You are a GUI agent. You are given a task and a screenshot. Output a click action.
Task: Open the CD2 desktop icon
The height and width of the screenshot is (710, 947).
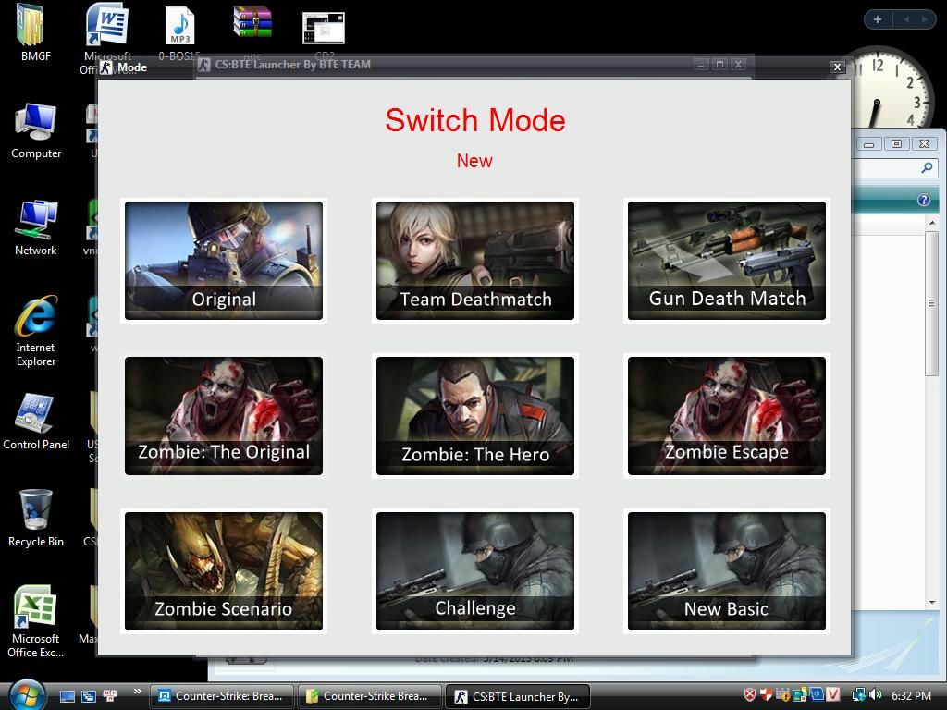pos(324,29)
